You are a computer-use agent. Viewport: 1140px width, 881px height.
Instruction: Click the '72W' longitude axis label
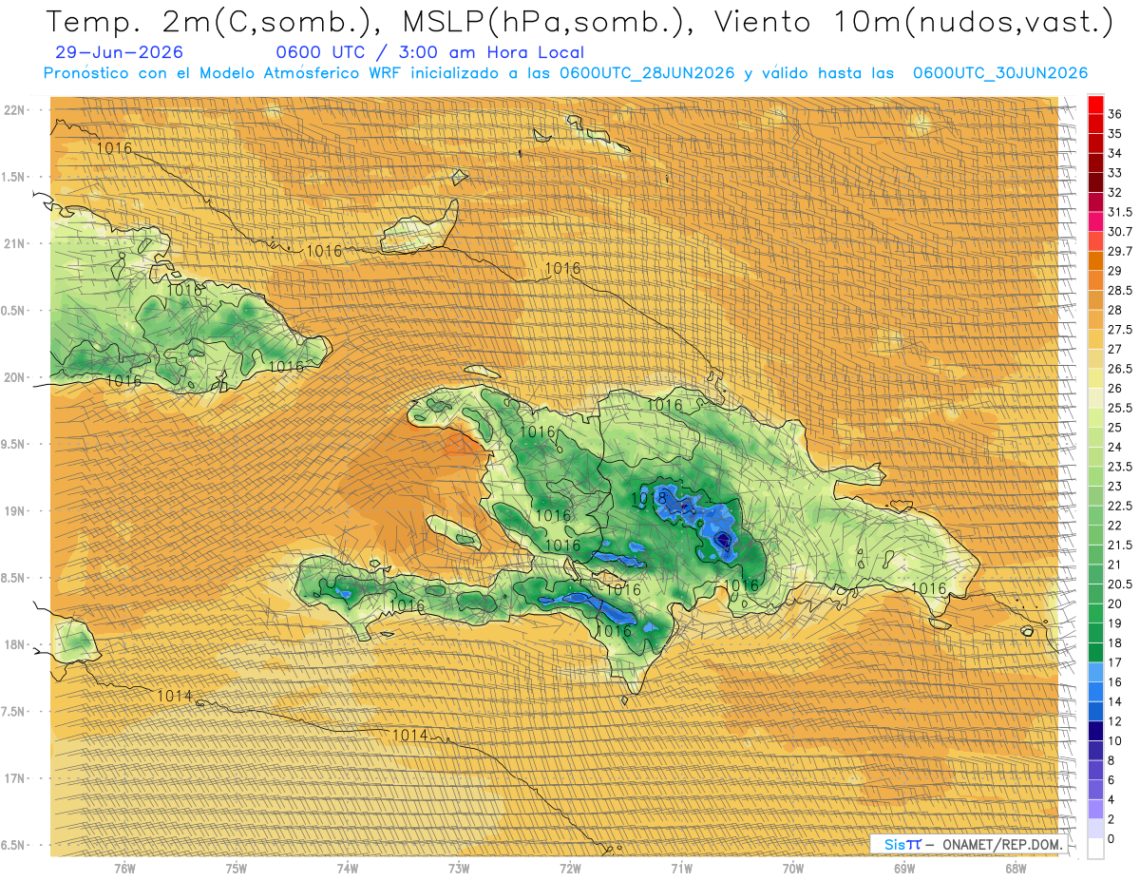570,869
